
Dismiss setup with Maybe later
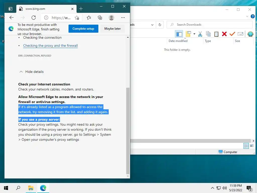click(112, 29)
